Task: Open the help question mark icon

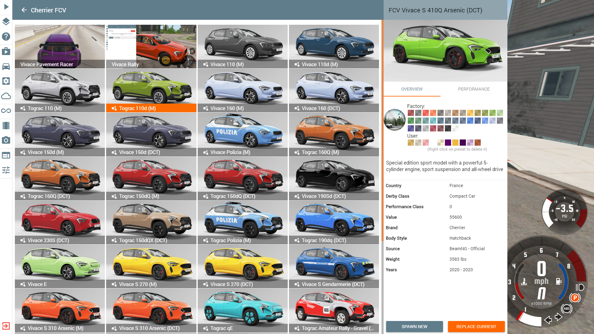Action: point(6,36)
